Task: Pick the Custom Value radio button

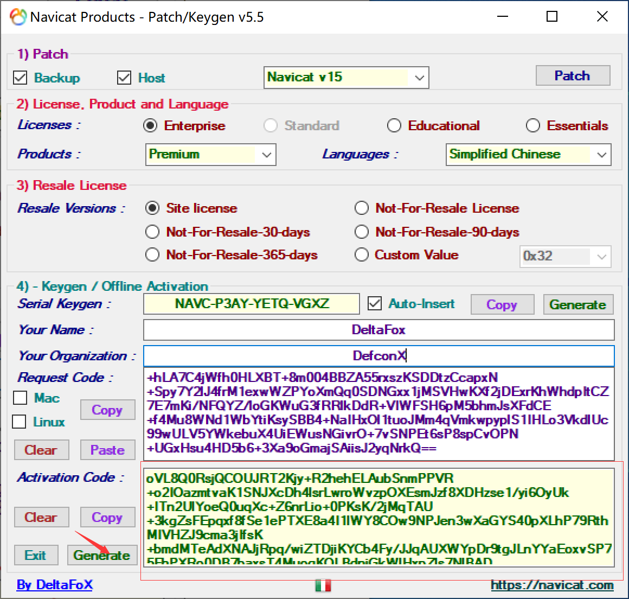Action: [362, 254]
